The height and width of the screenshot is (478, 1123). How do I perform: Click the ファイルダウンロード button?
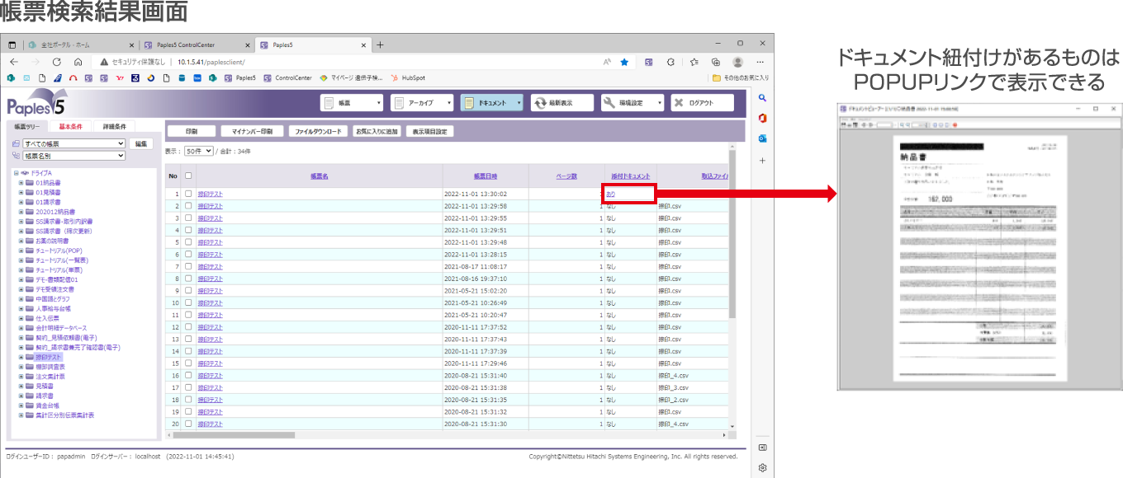(319, 131)
